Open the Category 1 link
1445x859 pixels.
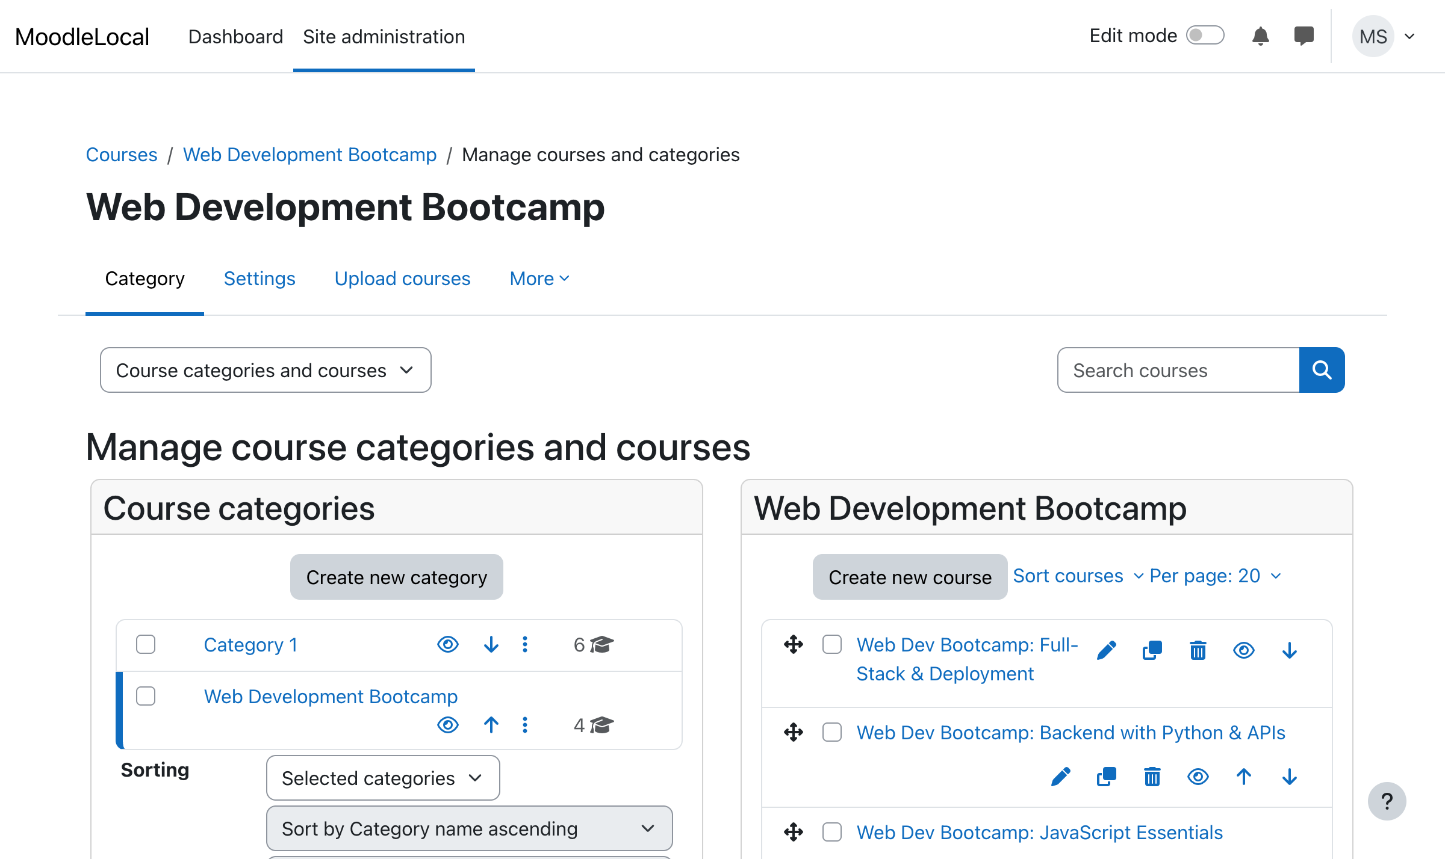251,644
